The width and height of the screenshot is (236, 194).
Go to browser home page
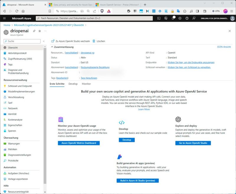23,11
